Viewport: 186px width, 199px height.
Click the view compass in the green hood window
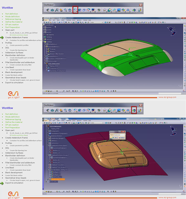tap(172, 31)
